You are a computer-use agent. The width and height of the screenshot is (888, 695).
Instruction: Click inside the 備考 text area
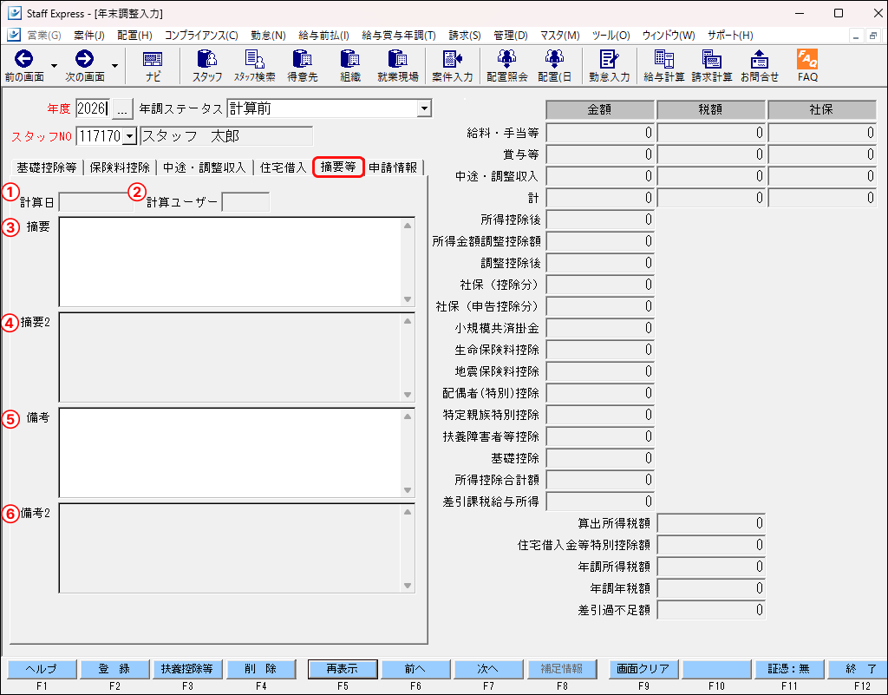(x=230, y=453)
